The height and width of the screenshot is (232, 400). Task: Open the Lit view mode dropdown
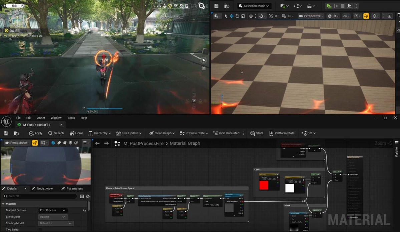tap(333, 16)
